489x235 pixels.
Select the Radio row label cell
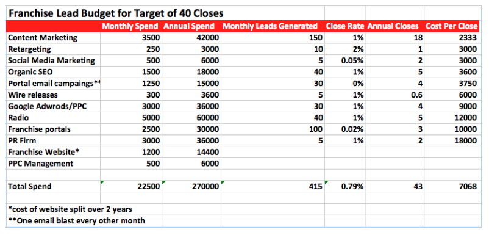53,118
